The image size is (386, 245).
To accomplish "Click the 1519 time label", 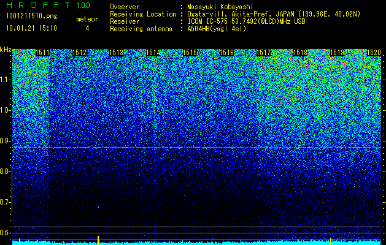I will click(x=337, y=53).
